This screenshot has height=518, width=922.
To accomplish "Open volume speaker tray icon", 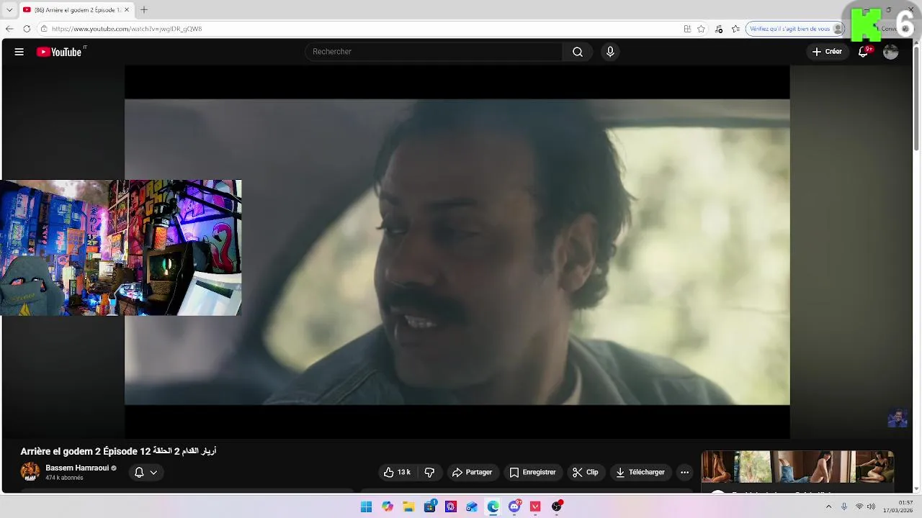I will (x=871, y=506).
